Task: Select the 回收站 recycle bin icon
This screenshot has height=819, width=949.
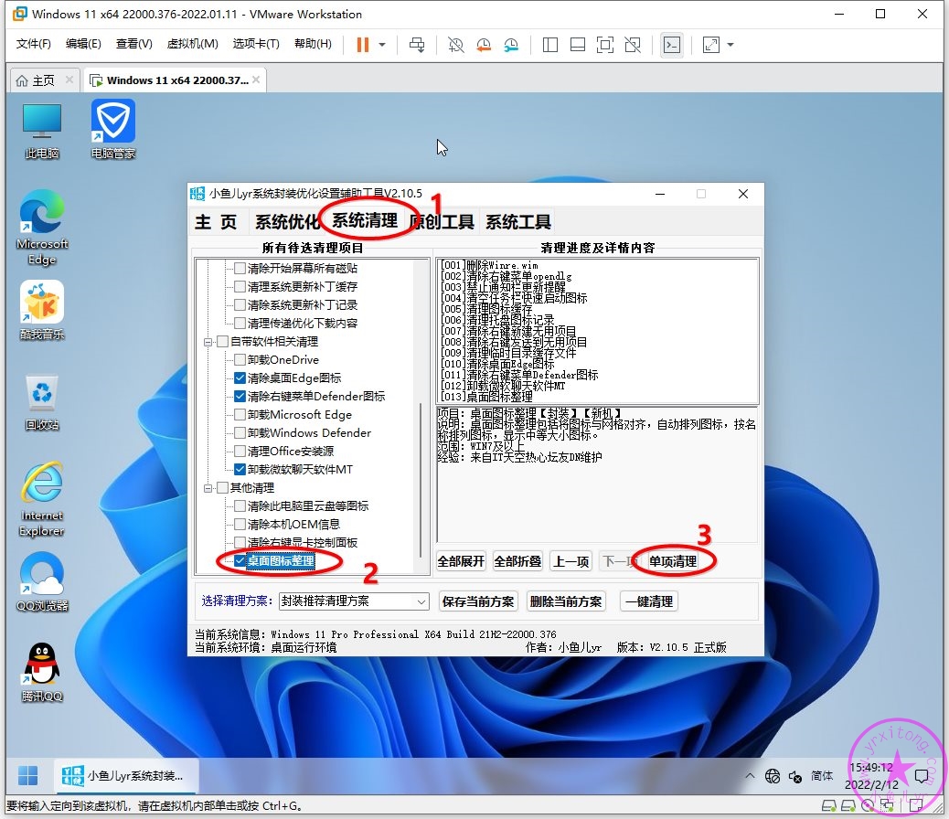Action: (42, 402)
